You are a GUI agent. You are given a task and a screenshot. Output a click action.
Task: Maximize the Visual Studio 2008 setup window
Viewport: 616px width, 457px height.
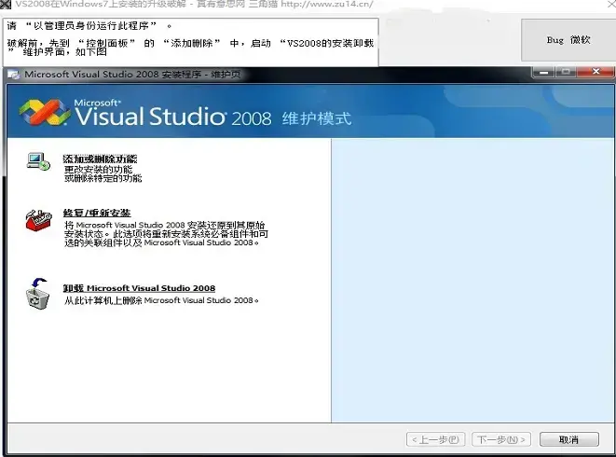(x=566, y=73)
